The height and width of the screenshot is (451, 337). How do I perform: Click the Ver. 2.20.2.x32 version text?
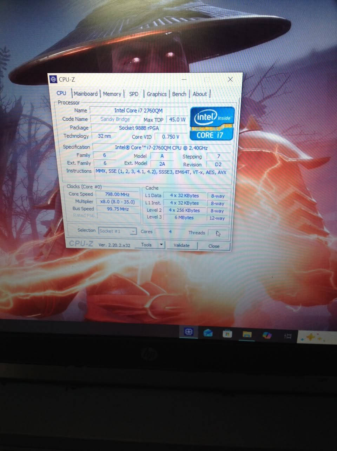(x=114, y=245)
